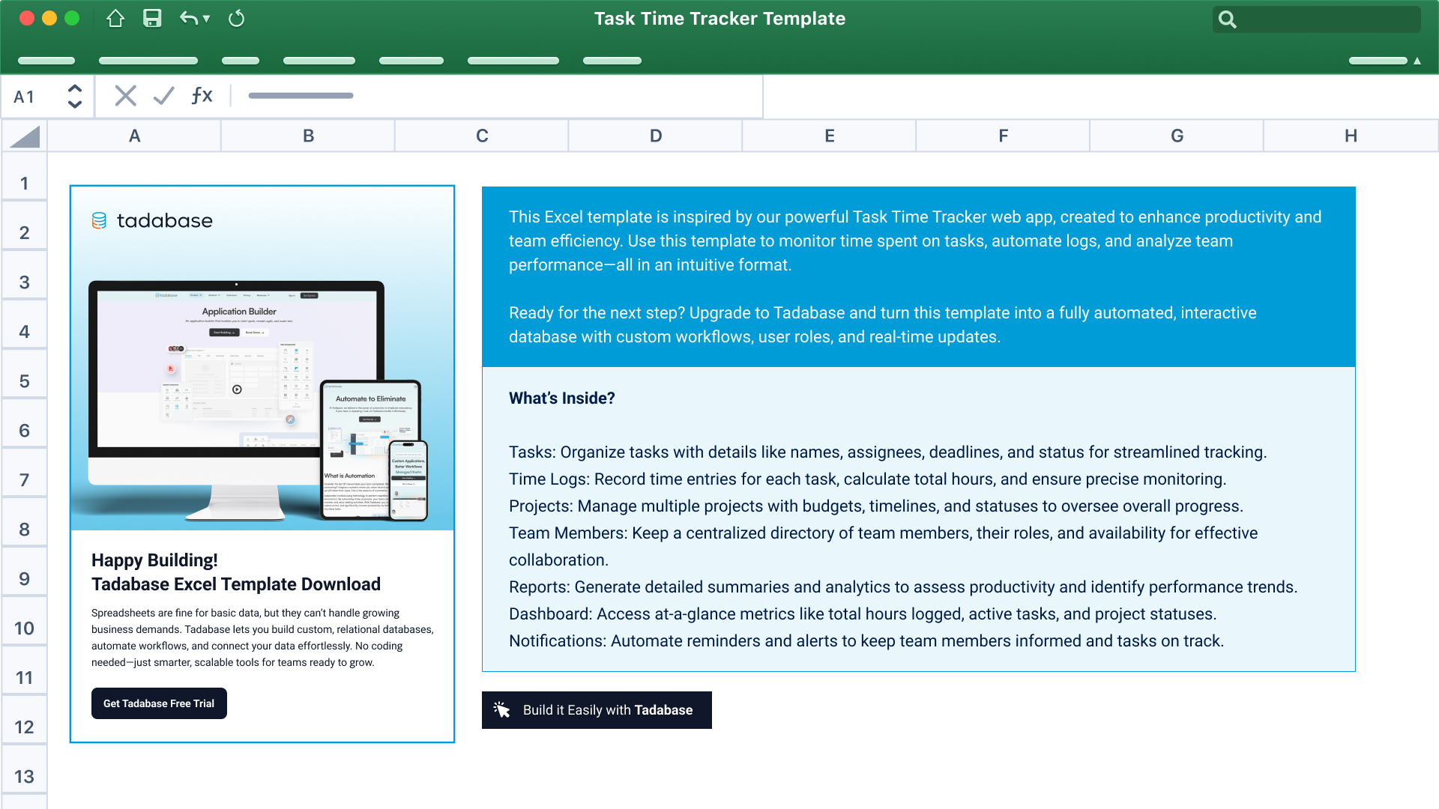This screenshot has width=1439, height=809.
Task: Click the What's Inside? heading
Action: point(562,399)
